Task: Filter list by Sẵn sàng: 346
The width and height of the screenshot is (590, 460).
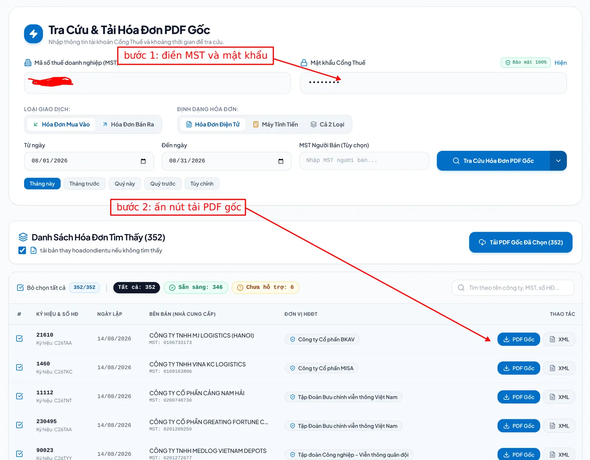Action: click(x=196, y=287)
